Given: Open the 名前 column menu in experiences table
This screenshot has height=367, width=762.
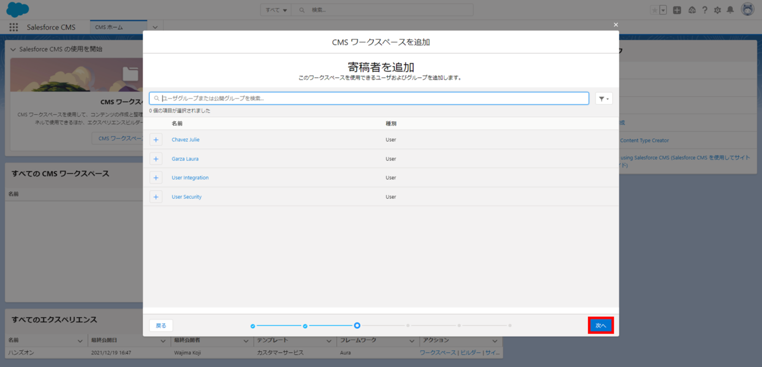Looking at the screenshot, I should 80,340.
